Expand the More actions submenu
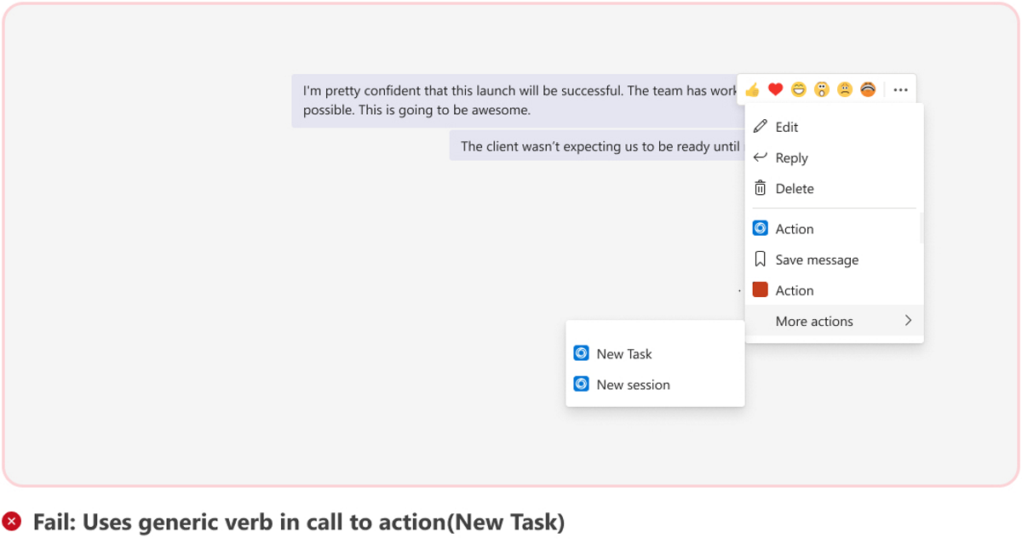 tap(814, 321)
